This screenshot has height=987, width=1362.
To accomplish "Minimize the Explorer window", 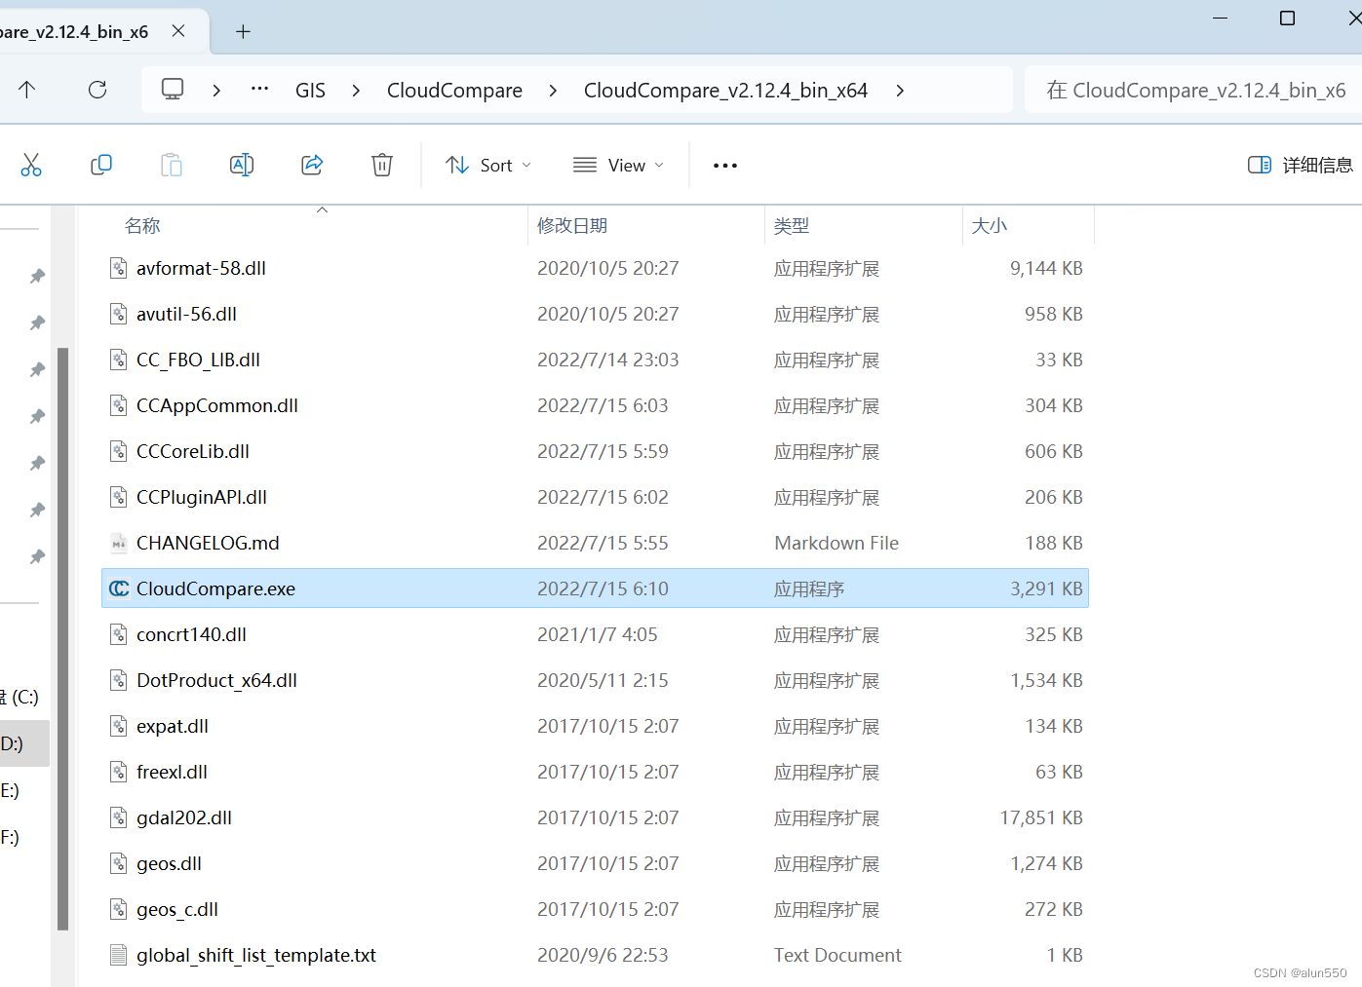I will point(1220,19).
